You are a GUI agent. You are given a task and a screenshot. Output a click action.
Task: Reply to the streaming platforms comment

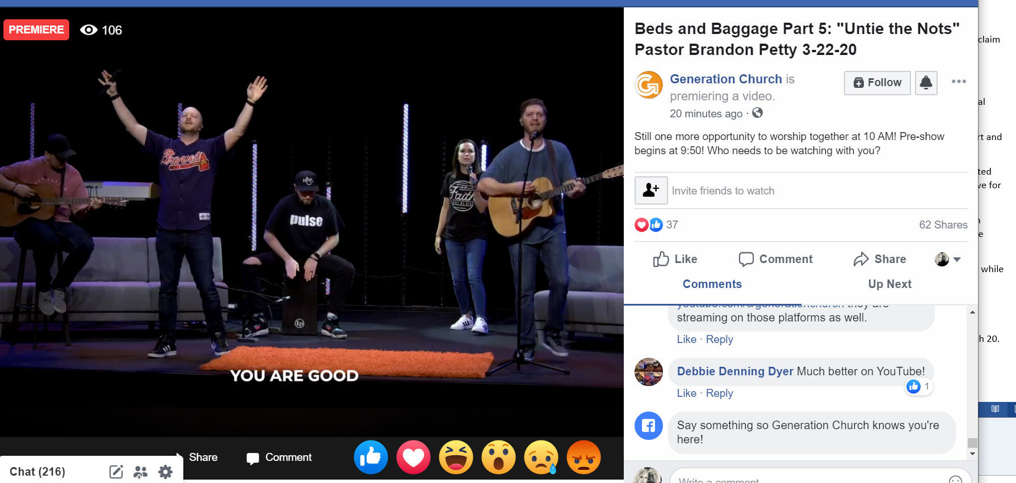pos(719,339)
